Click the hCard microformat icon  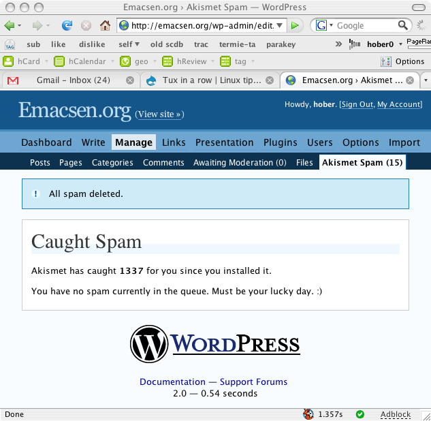click(8, 61)
